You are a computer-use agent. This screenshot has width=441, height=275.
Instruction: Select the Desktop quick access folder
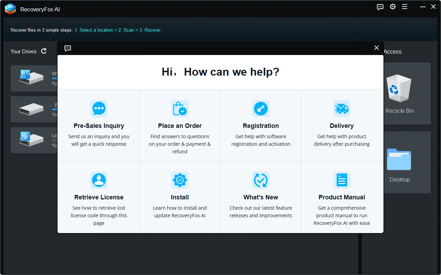coord(399,162)
